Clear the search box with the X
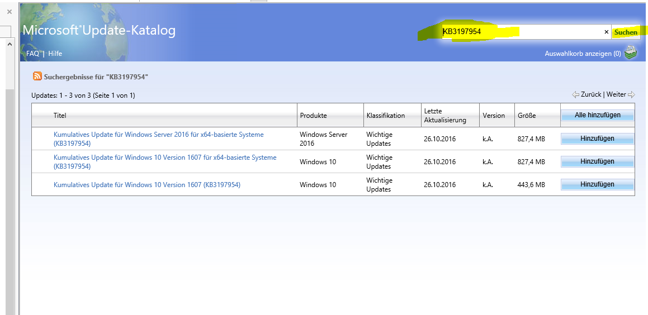Viewport: 648px width, 315px height. tap(606, 32)
